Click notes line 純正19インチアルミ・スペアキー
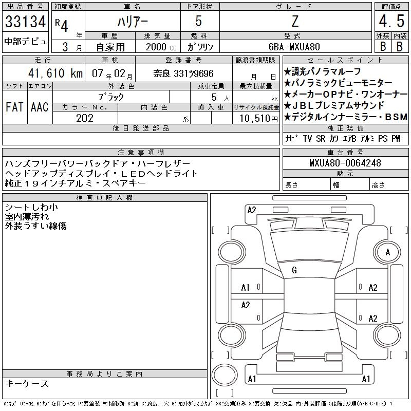This screenshot has height=411, width=411. coord(76,183)
